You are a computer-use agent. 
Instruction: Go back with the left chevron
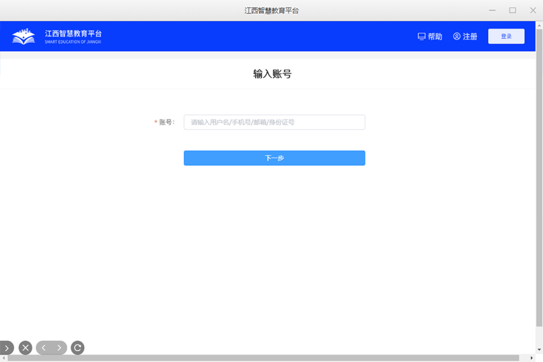tap(43, 348)
